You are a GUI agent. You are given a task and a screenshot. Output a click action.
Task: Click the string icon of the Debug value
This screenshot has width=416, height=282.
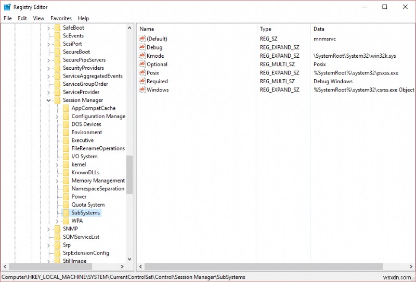point(142,47)
